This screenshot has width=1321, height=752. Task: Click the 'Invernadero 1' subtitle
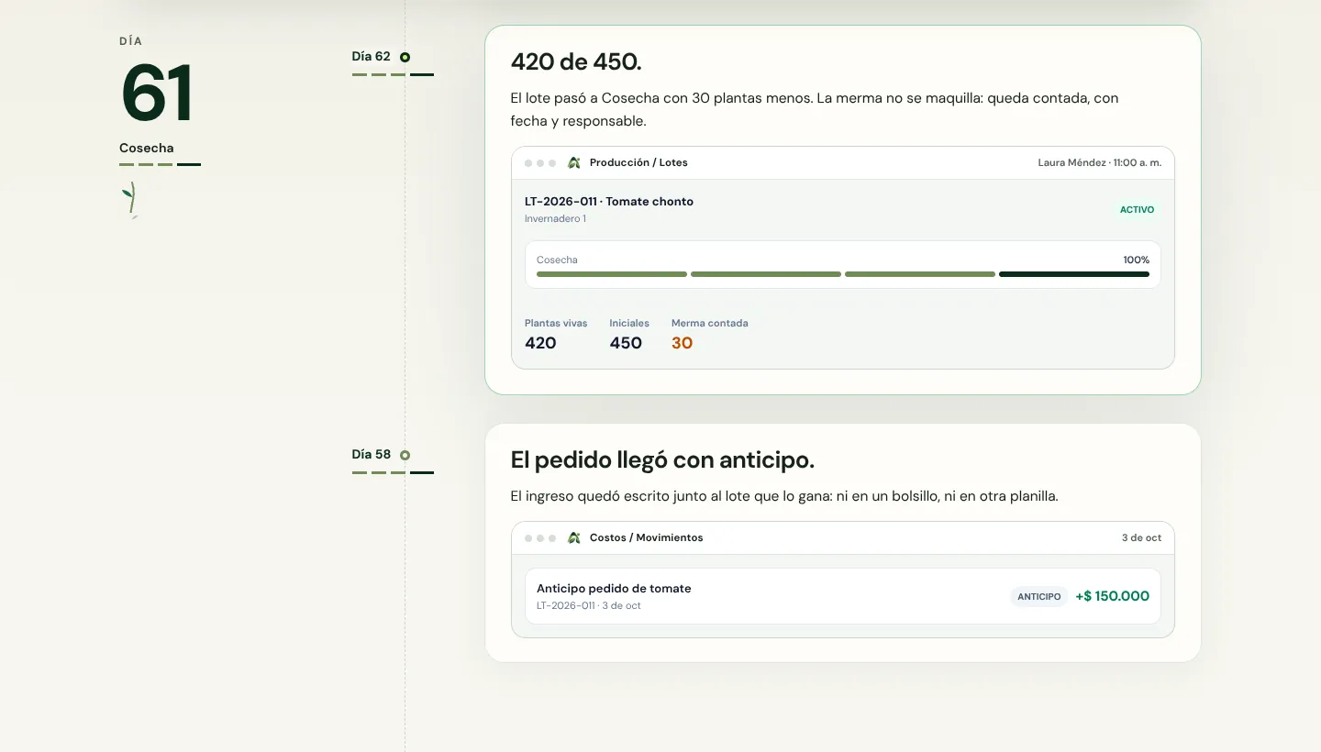click(555, 219)
